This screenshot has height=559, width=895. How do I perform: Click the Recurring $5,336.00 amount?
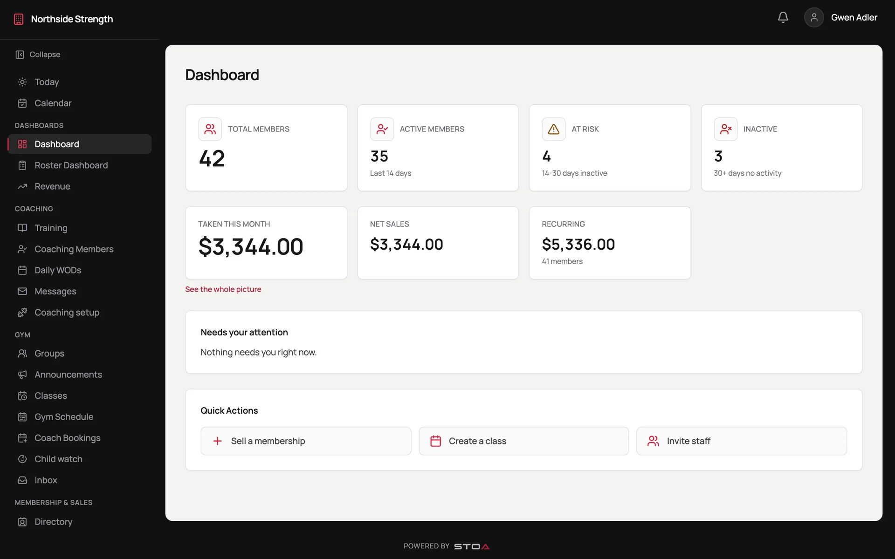(578, 244)
